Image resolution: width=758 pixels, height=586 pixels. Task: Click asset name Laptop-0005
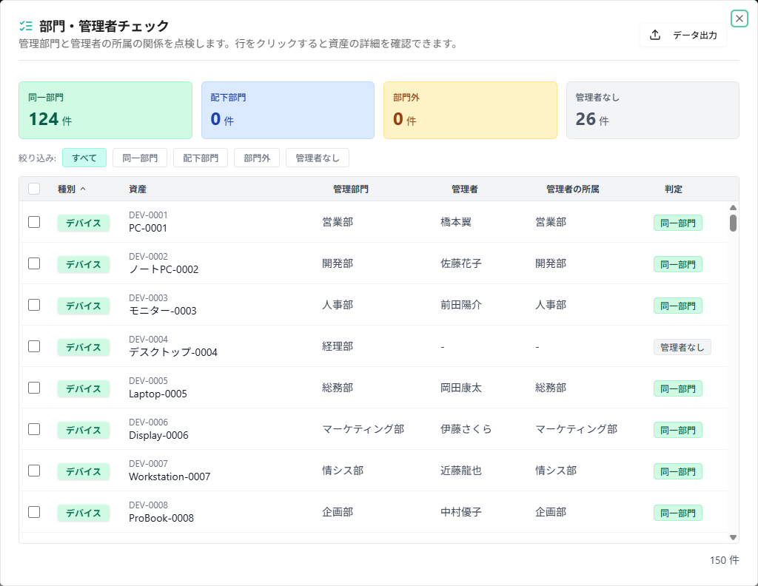[158, 394]
